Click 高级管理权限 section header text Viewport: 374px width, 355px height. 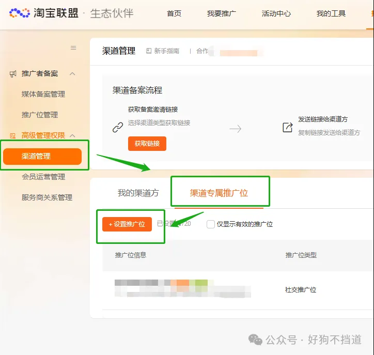click(43, 135)
